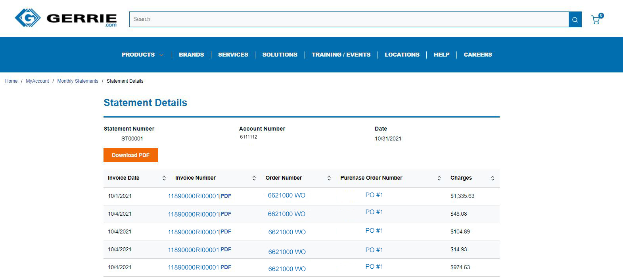Open the LOCATIONS menu item
623x277 pixels.
[402, 55]
